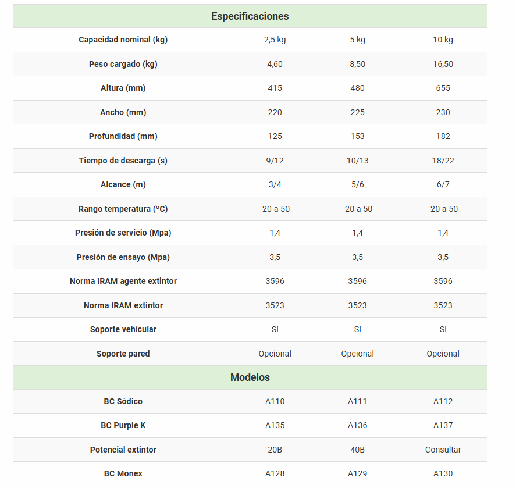Select the Ancho (mm) row label

click(x=123, y=112)
